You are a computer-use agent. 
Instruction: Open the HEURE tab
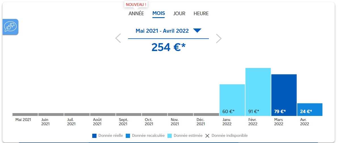(201, 14)
